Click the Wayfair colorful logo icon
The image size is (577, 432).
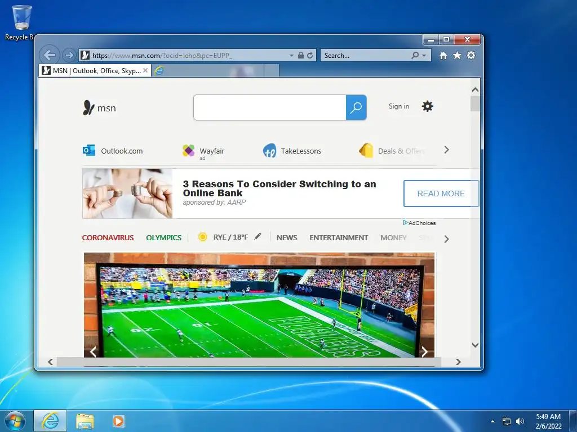[x=188, y=150]
